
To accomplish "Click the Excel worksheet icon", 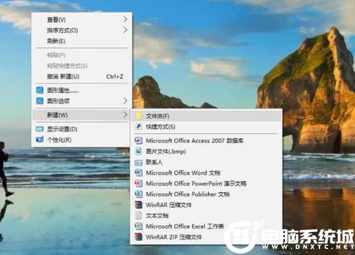I will (139, 226).
